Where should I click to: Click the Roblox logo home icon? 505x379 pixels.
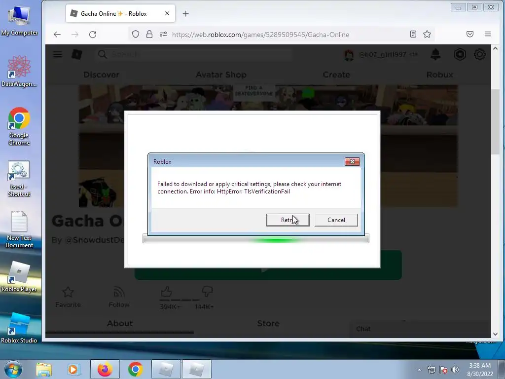point(76,54)
